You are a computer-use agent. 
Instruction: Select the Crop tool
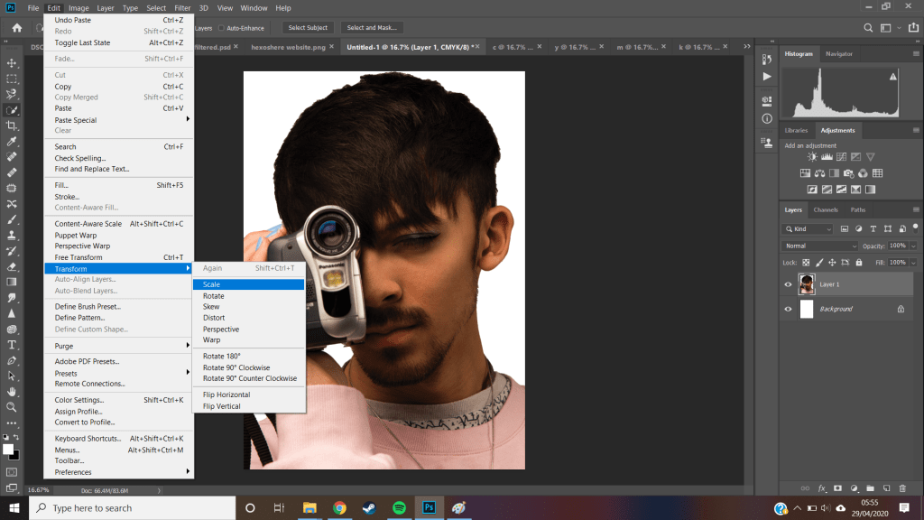pos(13,125)
